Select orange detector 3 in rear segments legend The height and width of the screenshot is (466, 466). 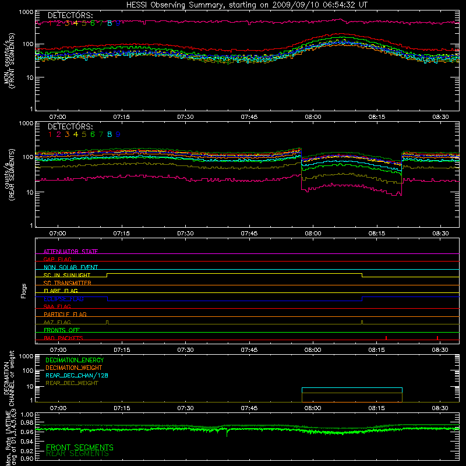point(67,135)
